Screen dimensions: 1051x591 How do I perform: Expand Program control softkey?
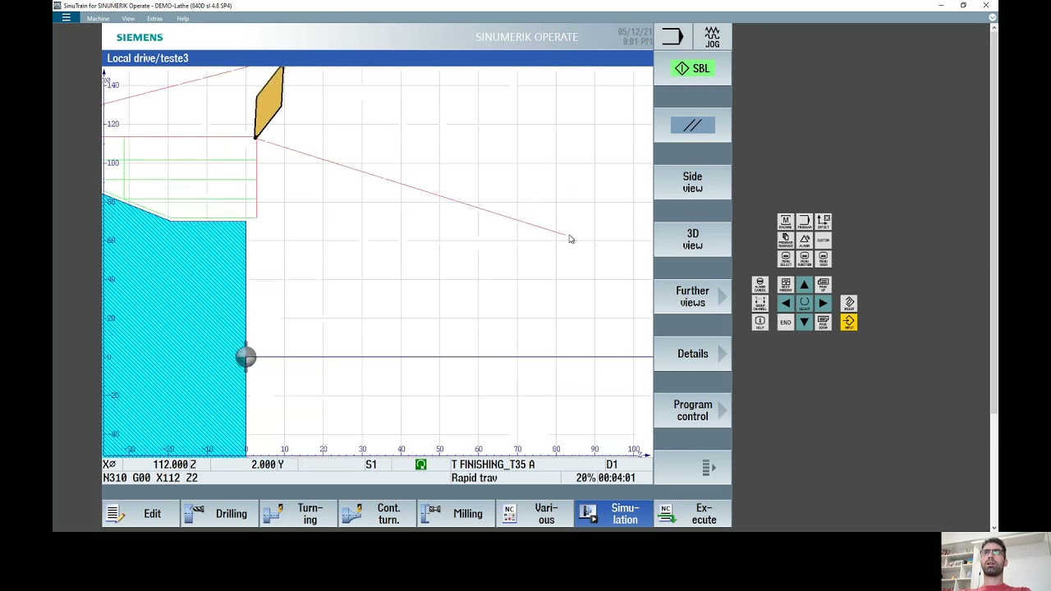(x=692, y=410)
